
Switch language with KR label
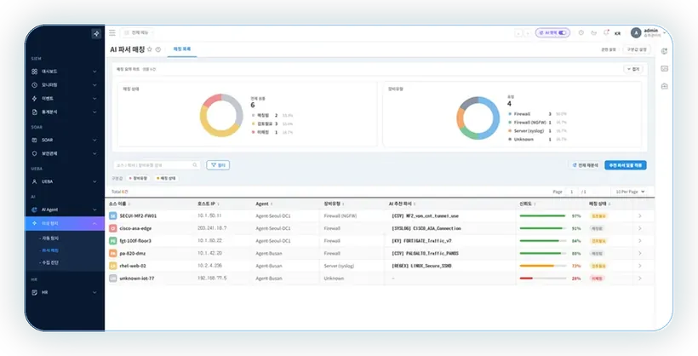tap(617, 33)
